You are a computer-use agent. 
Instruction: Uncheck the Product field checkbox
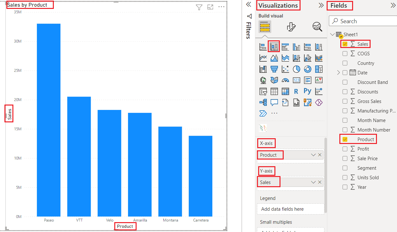[x=345, y=139]
